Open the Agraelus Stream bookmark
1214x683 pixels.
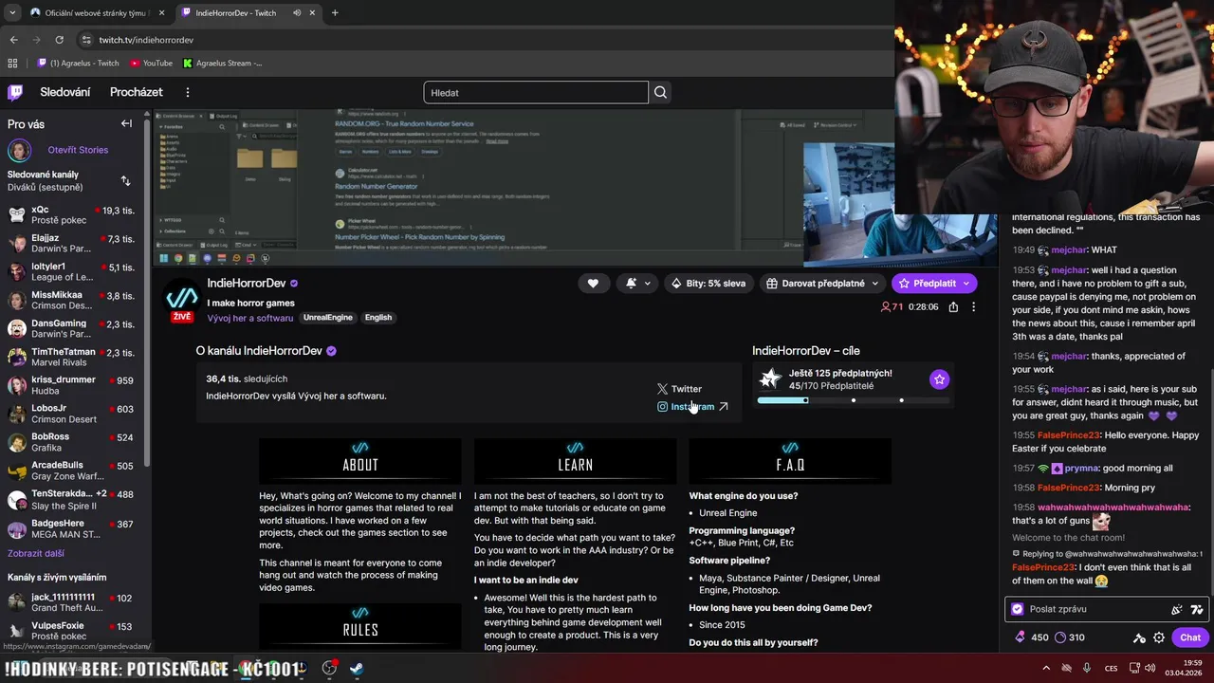222,64
